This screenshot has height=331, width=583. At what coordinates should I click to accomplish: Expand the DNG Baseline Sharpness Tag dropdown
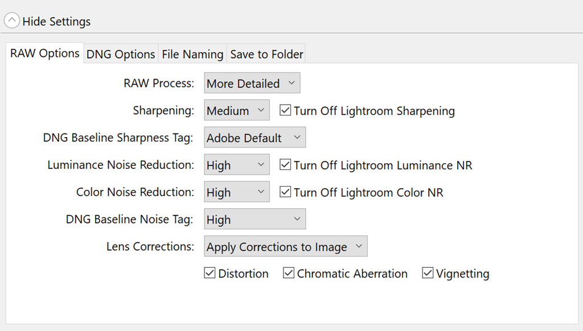tap(254, 138)
